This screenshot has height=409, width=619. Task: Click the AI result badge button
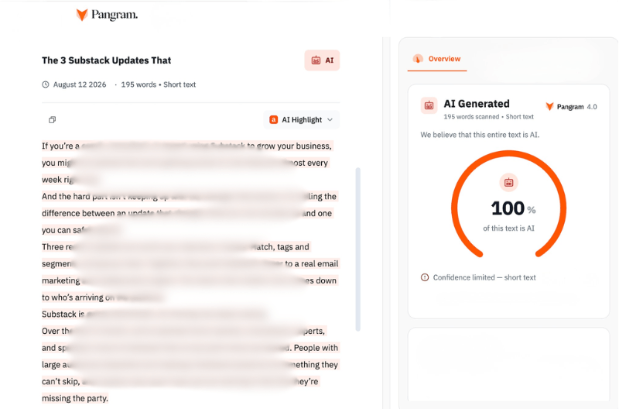322,60
